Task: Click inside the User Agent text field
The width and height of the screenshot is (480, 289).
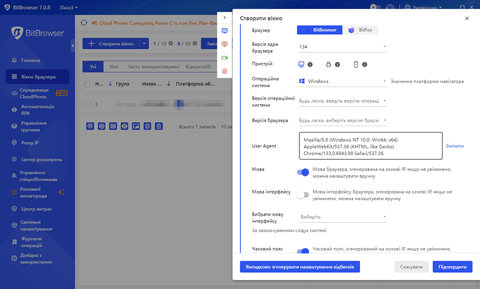Action: point(369,147)
